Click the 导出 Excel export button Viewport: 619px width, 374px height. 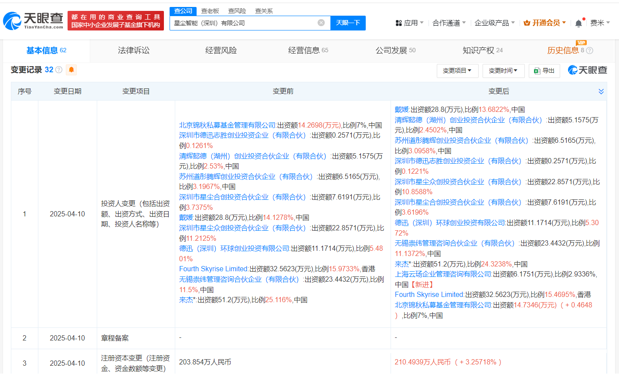[x=544, y=71]
